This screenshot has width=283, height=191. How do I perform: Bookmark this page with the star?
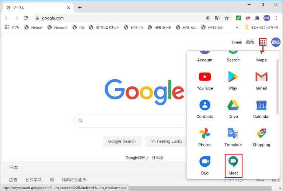pyautogui.click(x=227, y=18)
